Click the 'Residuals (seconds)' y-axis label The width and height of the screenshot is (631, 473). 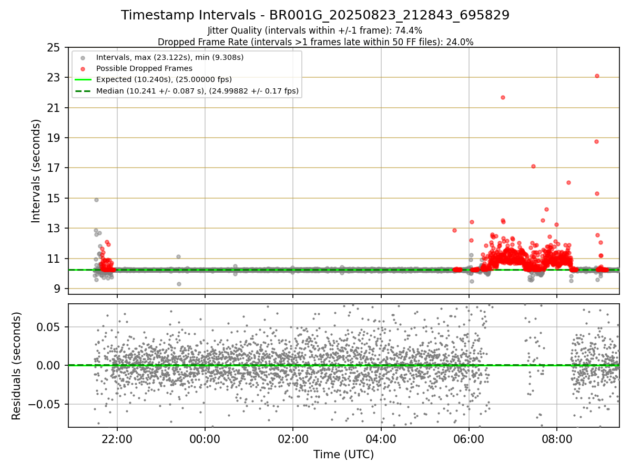(x=17, y=366)
